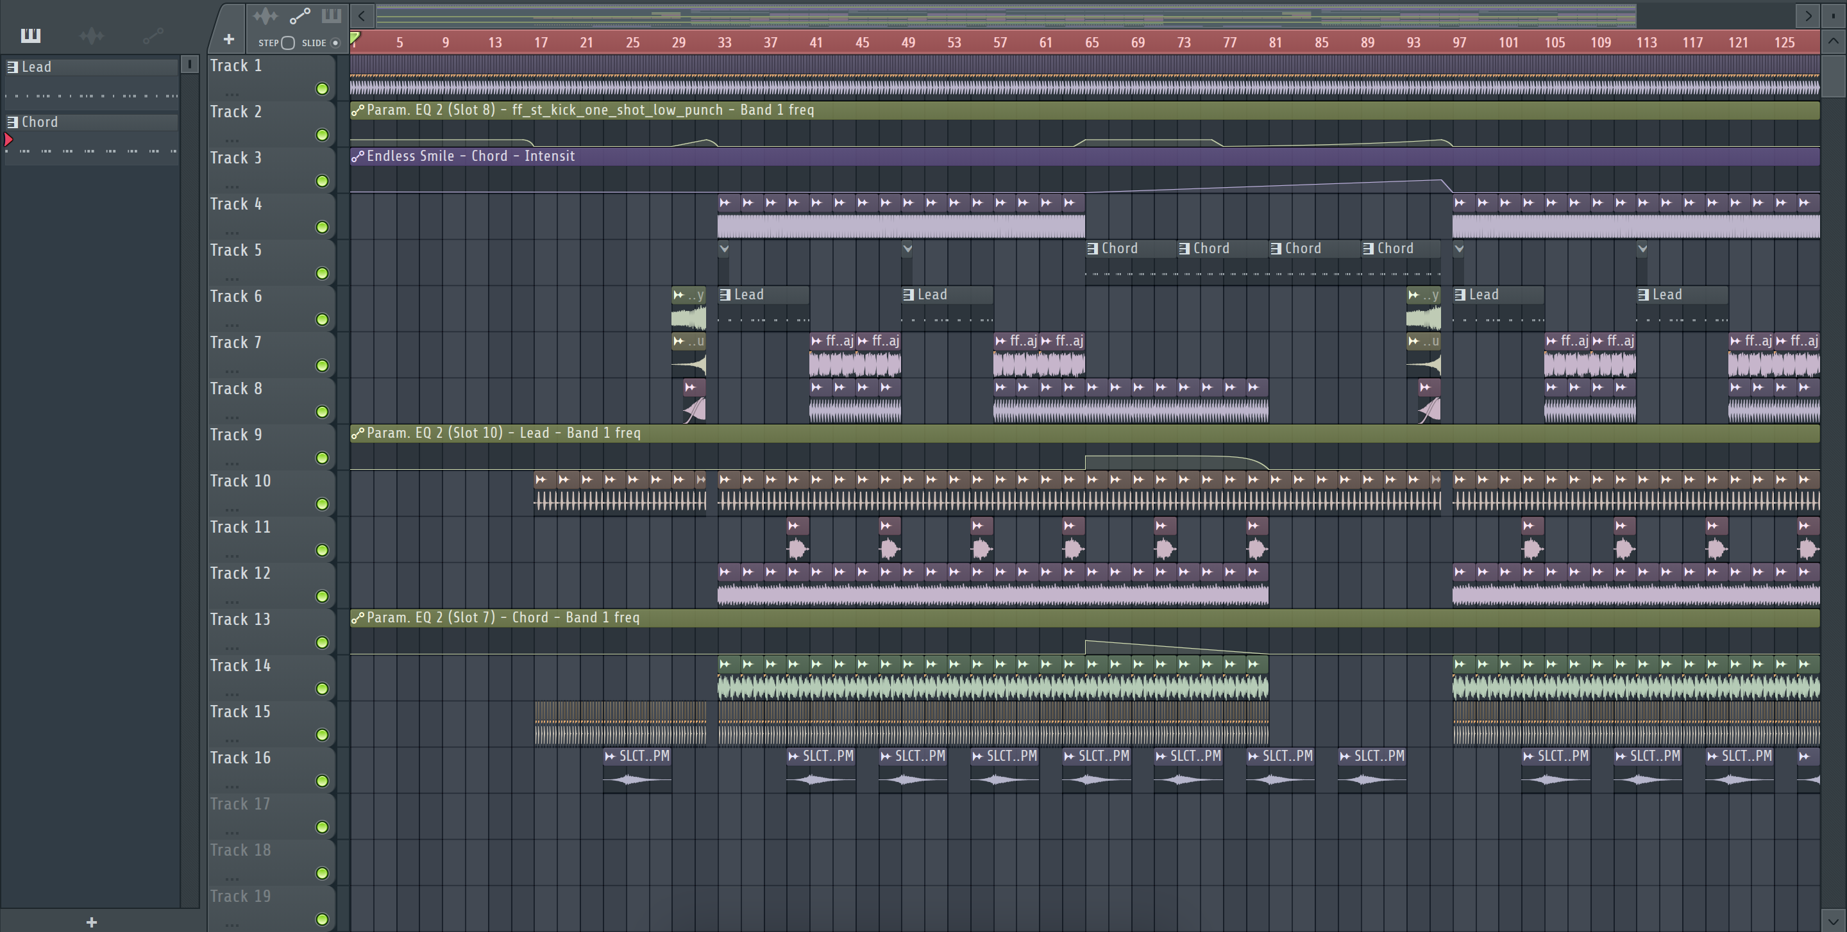Open clip menu arrow at bar 97 on Track 5

point(1459,249)
